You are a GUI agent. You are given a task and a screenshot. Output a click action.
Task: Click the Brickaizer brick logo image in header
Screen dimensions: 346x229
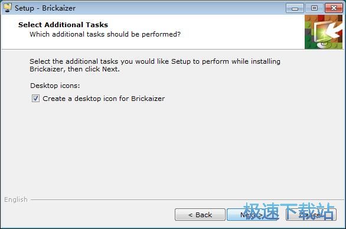324,32
